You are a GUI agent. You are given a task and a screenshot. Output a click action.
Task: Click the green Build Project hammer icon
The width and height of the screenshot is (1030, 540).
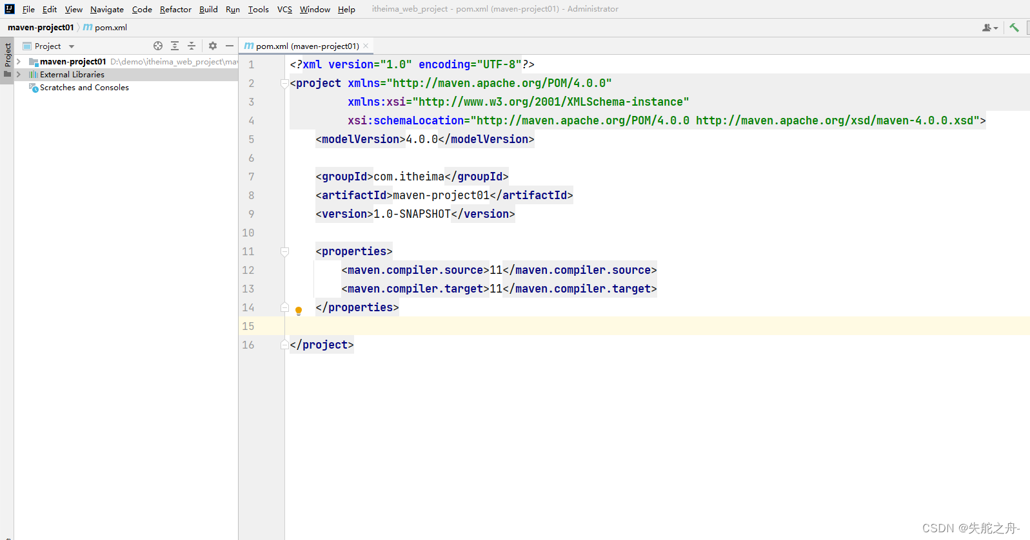[1015, 27]
